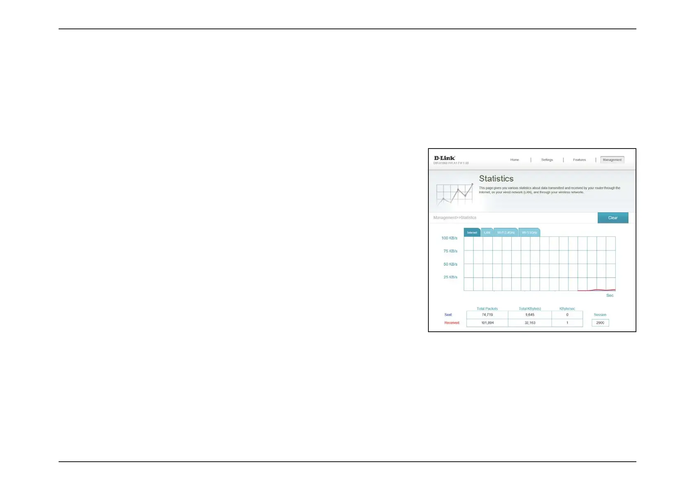Viewport: 695px width, 491px height.
Task: Click the Received row label
Action: 452,323
